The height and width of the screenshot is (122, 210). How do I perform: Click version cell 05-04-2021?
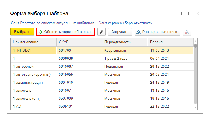pos(171,58)
